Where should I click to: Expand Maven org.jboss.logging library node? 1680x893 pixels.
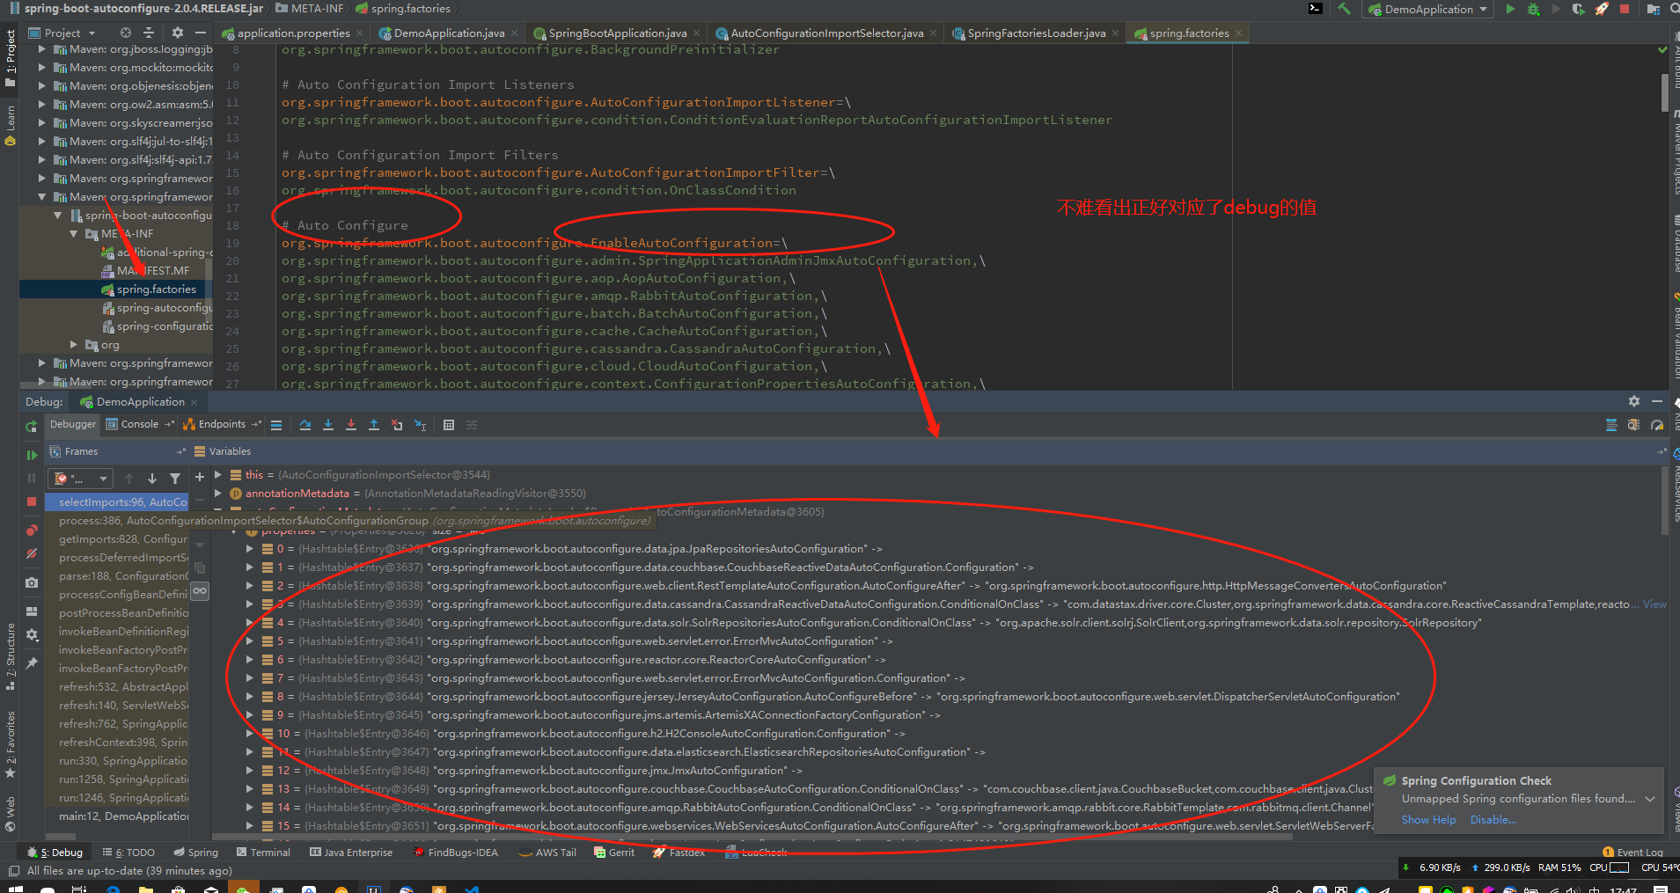41,49
